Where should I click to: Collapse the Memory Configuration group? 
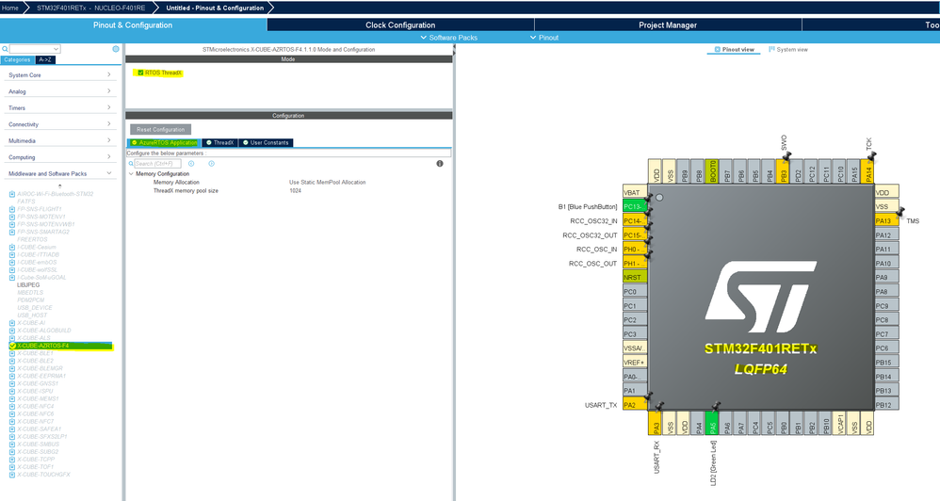[x=131, y=174]
